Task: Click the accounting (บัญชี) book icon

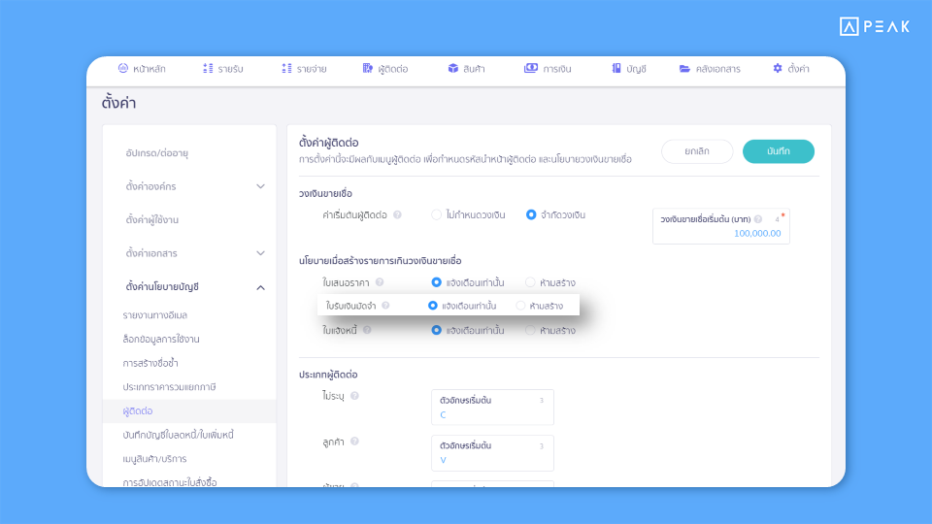Action: click(x=616, y=69)
